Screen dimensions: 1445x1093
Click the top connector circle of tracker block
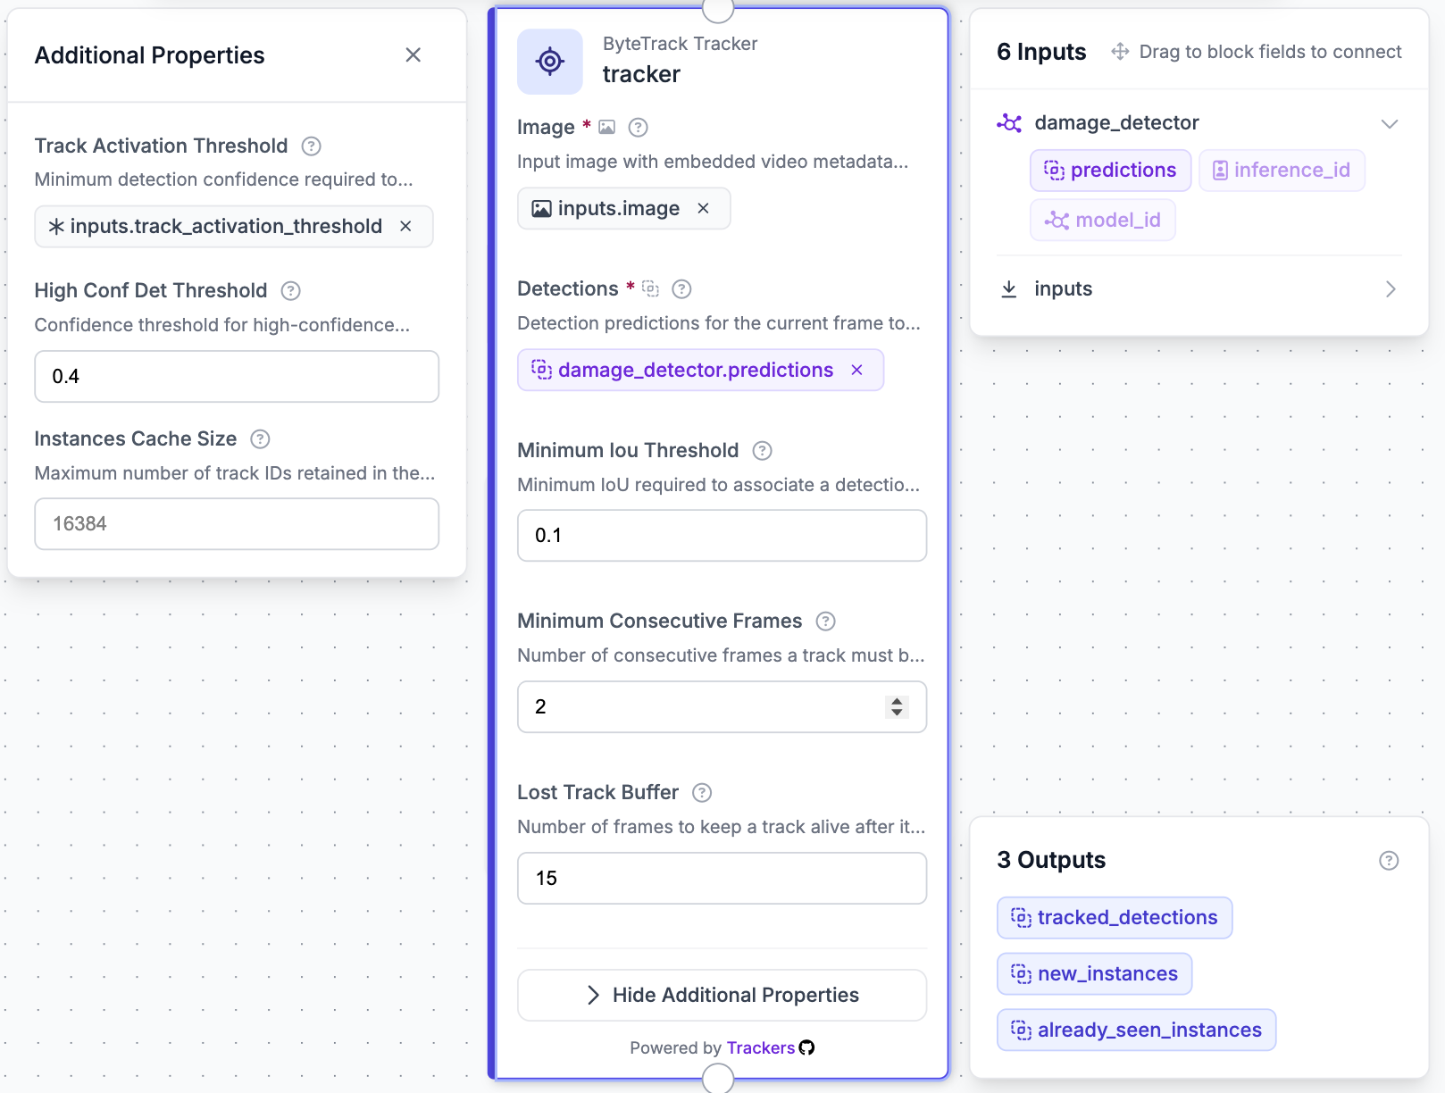[718, 9]
